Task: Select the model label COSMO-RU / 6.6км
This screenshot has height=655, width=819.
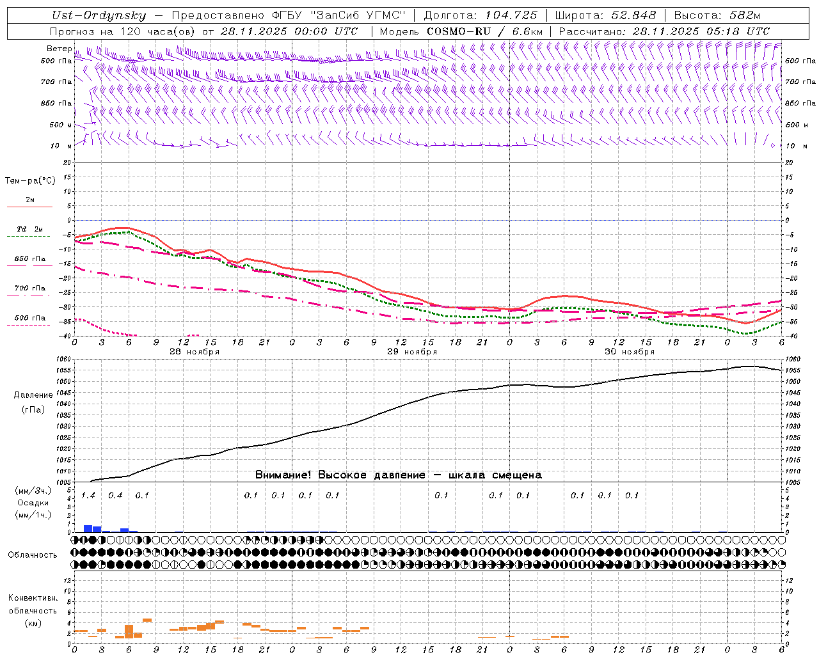Action: (485, 31)
